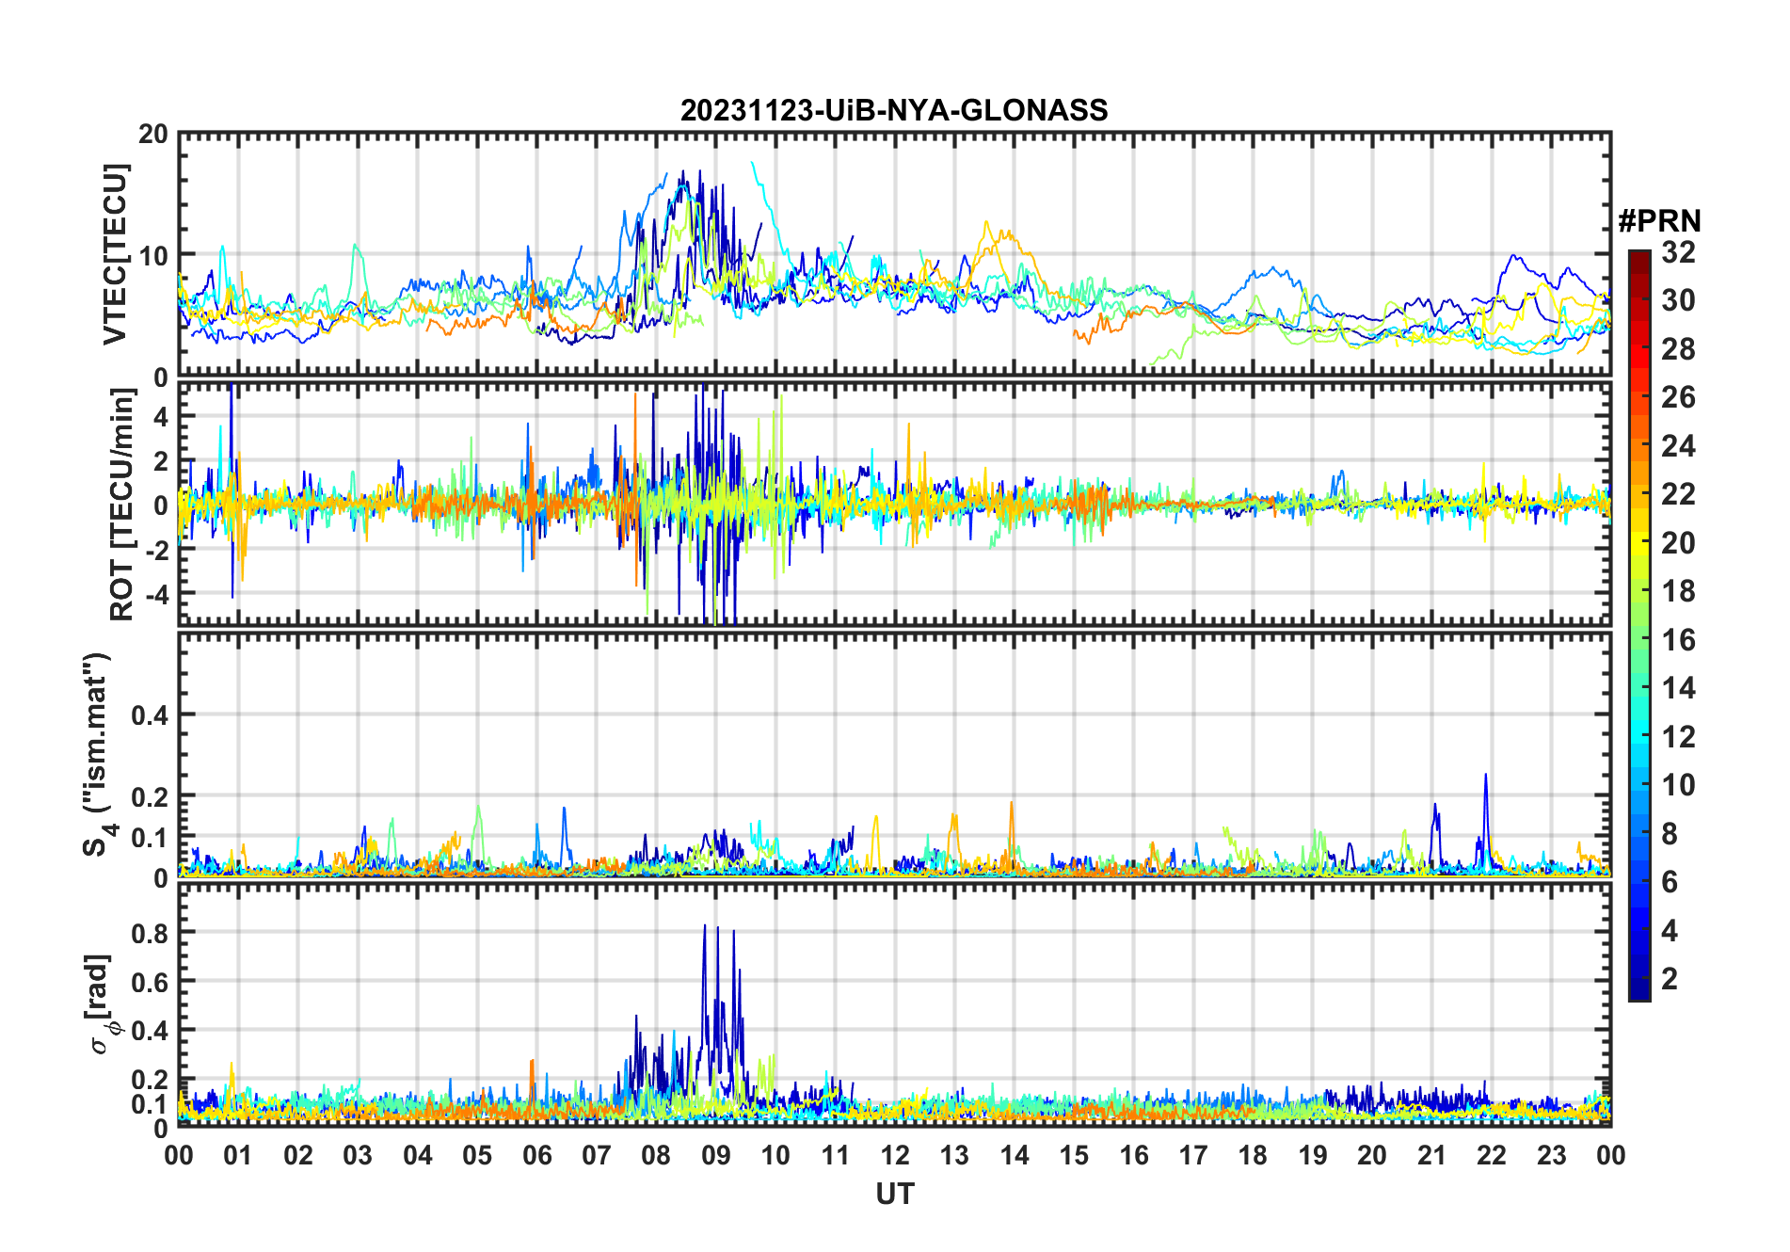Click colorbar tick label 30
Viewport: 1790px width, 1252px height.
[1678, 300]
